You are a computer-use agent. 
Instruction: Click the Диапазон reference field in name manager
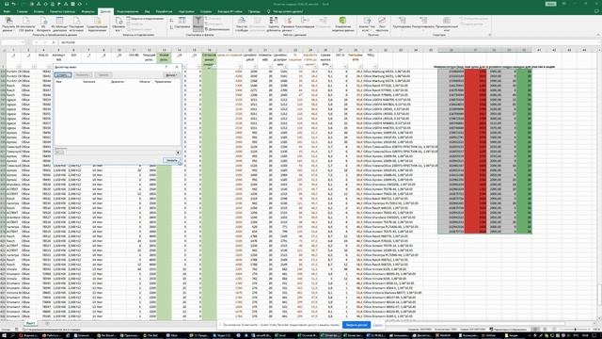tap(119, 153)
